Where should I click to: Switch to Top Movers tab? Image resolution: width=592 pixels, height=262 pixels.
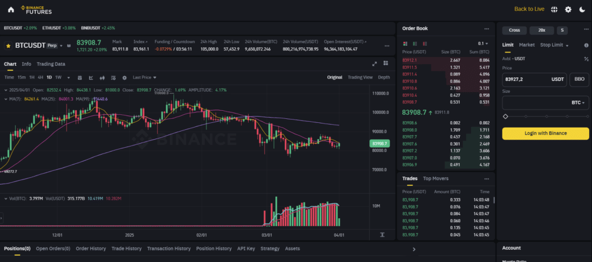tap(436, 178)
